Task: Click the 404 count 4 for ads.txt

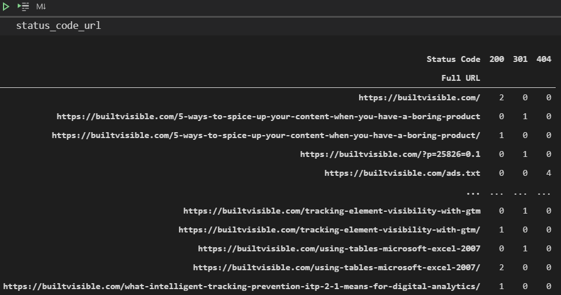Action: coord(549,173)
